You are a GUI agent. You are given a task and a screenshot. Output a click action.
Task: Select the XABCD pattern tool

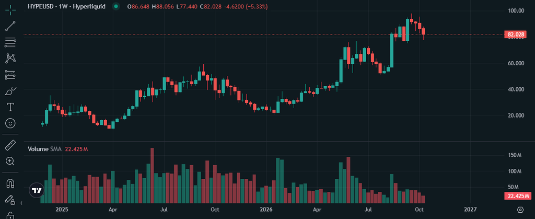click(10, 59)
